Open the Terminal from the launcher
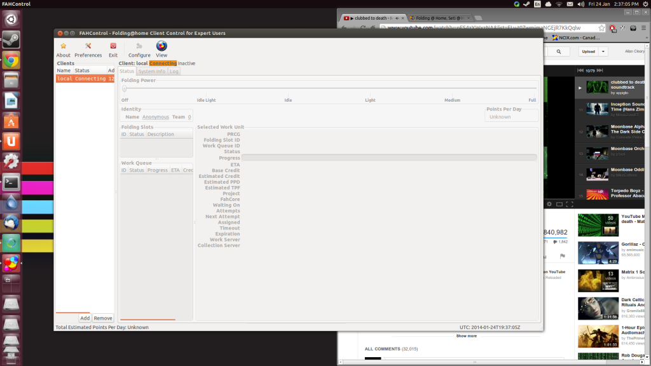This screenshot has width=651, height=366. tap(11, 182)
